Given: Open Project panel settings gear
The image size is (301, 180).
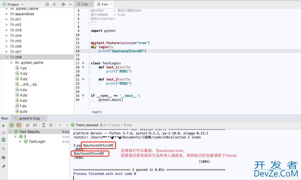Looking at the screenshot, I should click(63, 4).
